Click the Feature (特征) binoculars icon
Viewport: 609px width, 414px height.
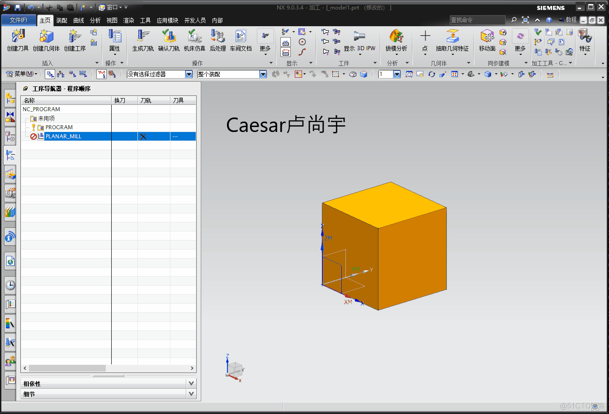click(585, 36)
